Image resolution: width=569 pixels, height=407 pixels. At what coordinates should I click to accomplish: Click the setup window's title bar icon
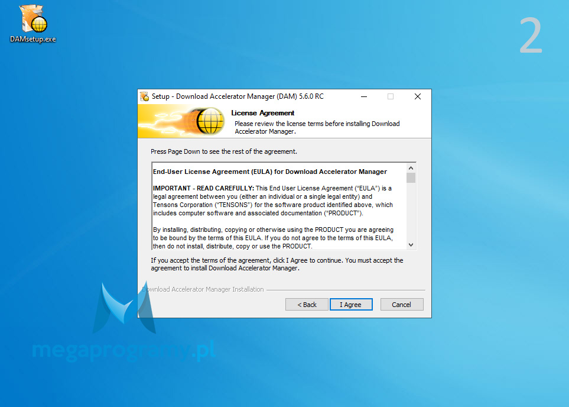[x=144, y=96]
